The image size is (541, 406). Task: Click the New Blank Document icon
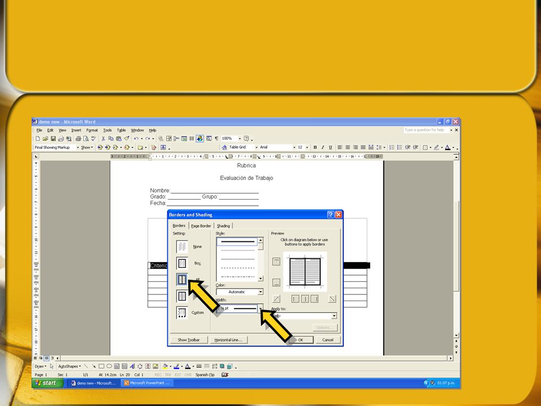38,139
